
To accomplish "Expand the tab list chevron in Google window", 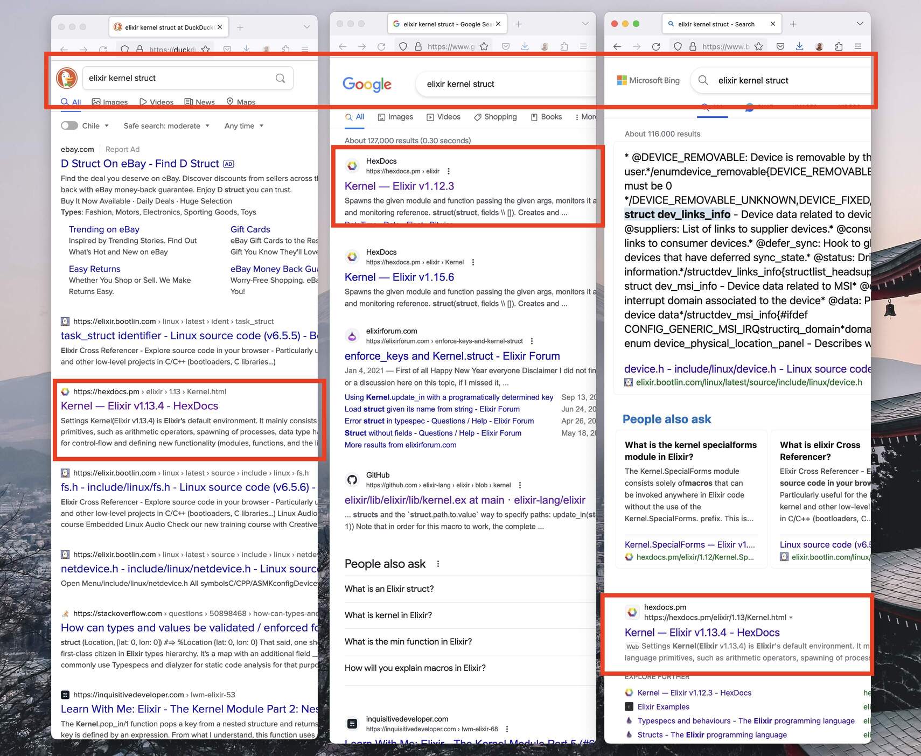I will (x=585, y=24).
